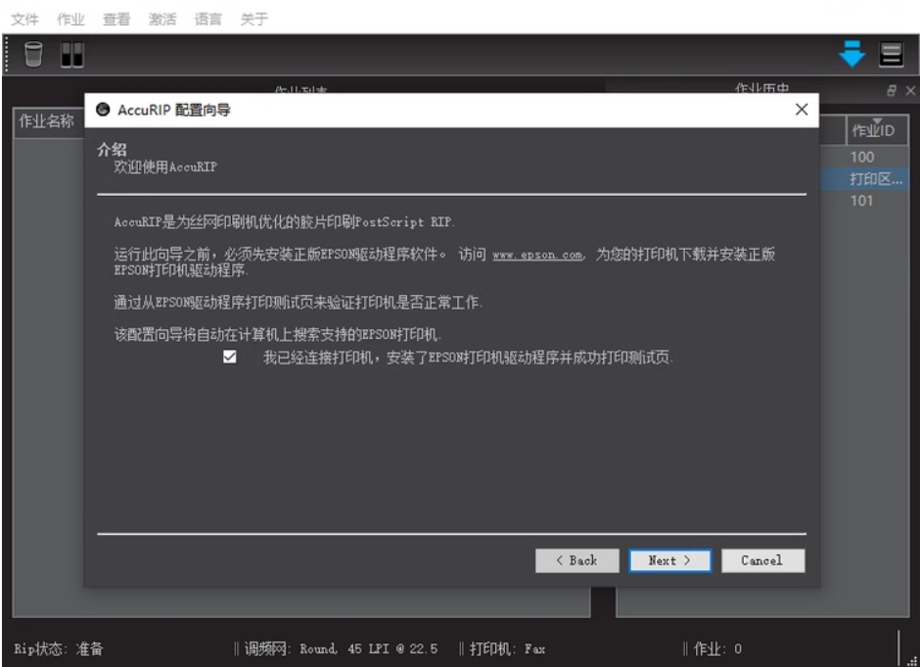Select job row 101 in history
Viewport: 920px width, 667px height.
(862, 201)
